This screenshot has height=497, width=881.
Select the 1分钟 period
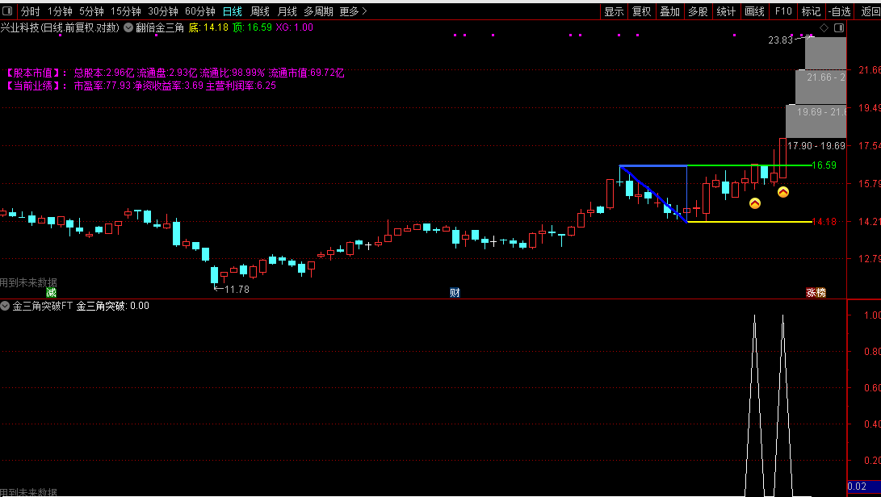coord(60,11)
